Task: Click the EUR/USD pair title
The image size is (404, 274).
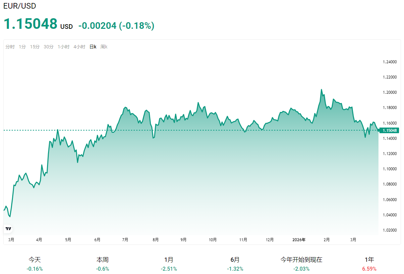Action: pyautogui.click(x=20, y=6)
